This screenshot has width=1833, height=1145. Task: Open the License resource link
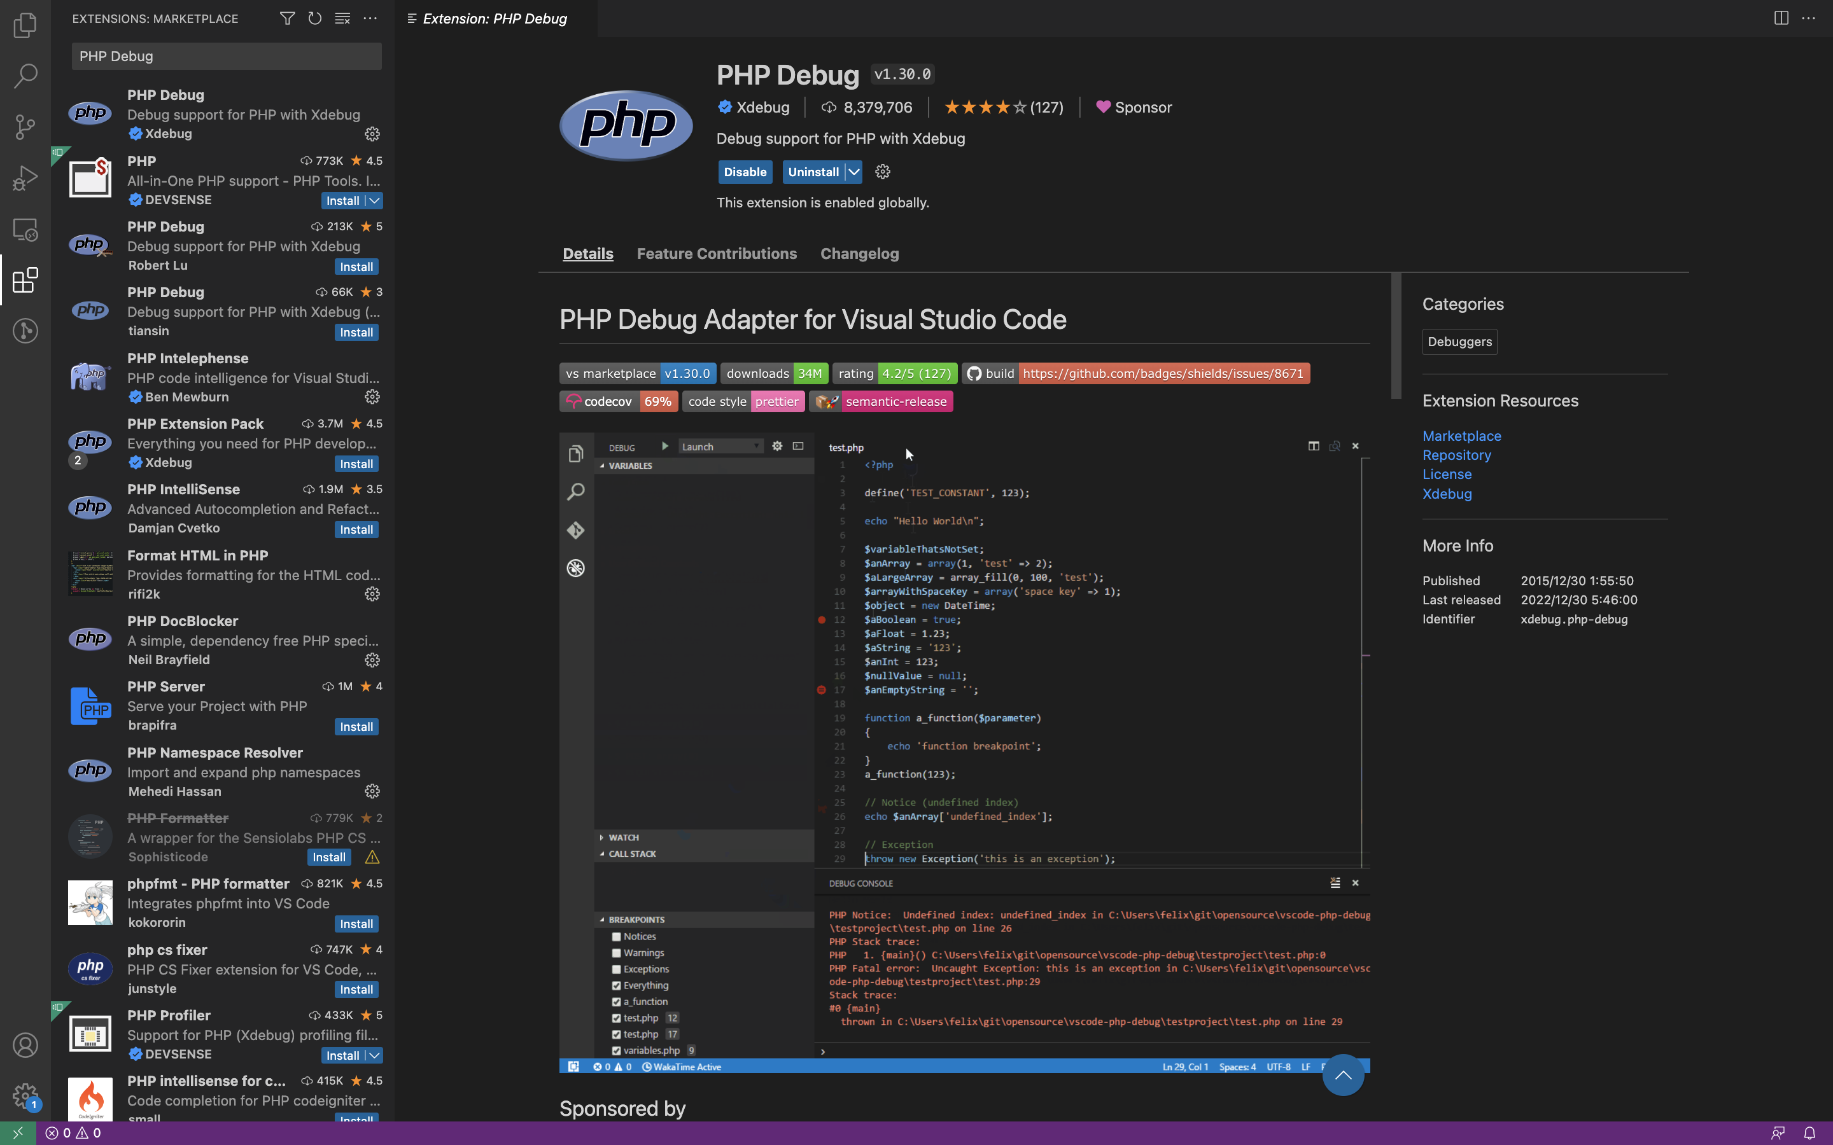(1447, 474)
